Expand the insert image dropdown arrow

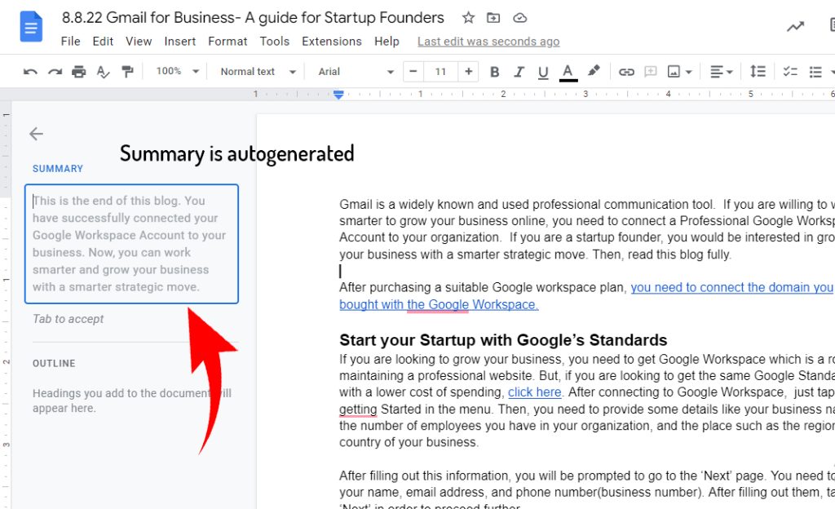pyautogui.click(x=688, y=72)
